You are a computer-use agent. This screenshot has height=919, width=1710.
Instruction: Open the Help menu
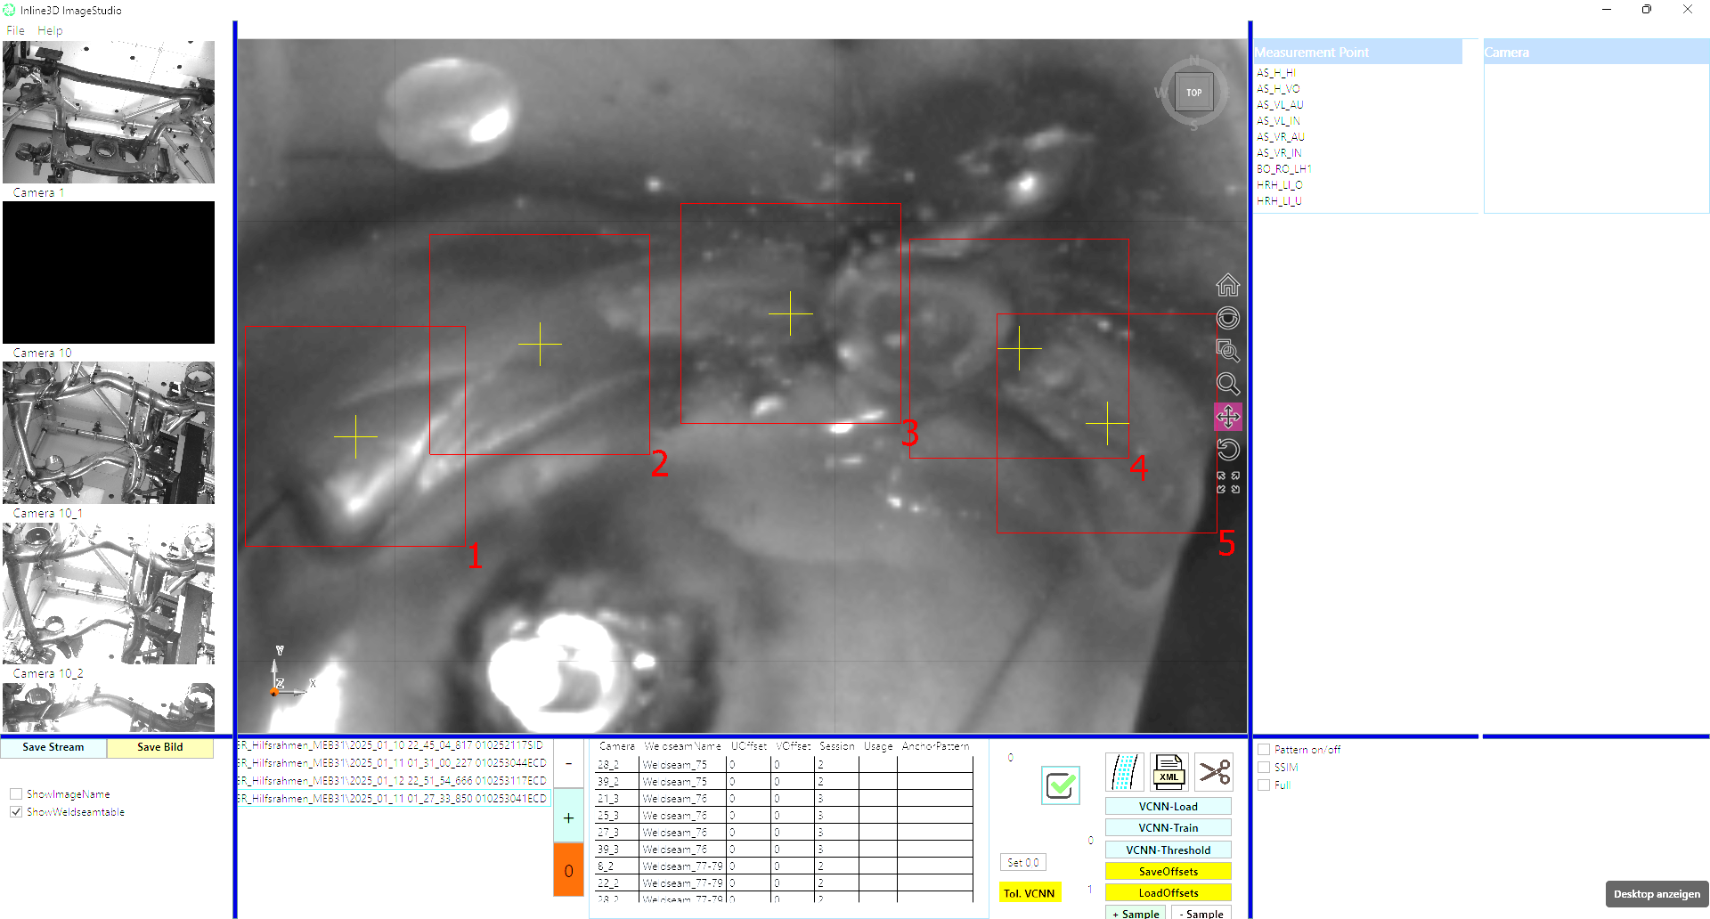(x=50, y=30)
